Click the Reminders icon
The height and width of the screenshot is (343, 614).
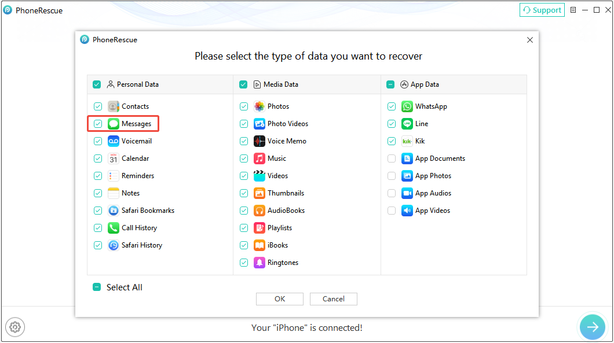click(x=113, y=176)
